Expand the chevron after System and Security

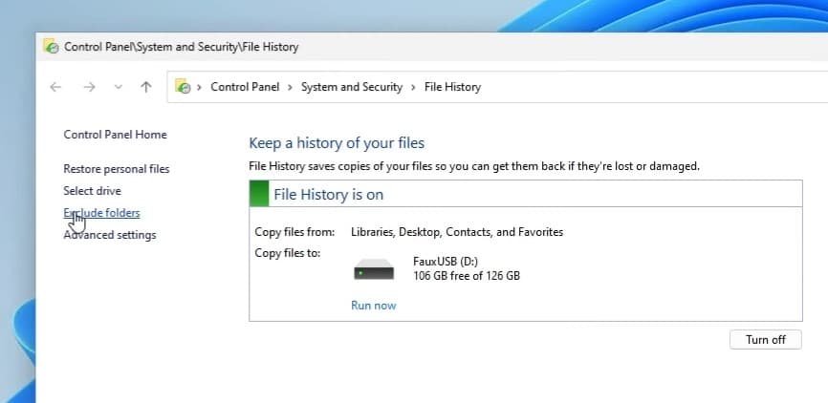click(x=413, y=87)
